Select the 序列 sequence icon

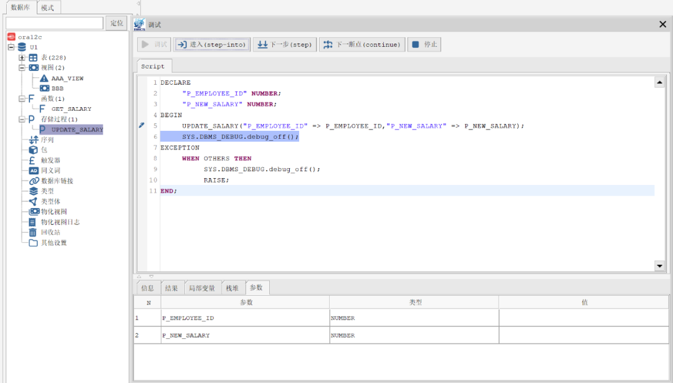[34, 139]
